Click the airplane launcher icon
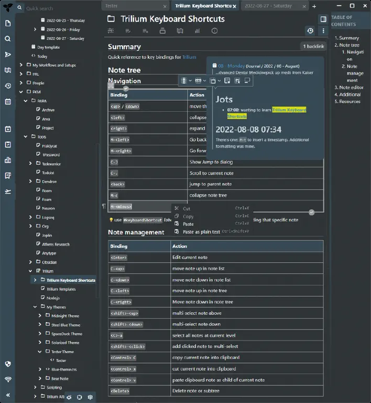Screen dimensions: 371x403 [8, 192]
